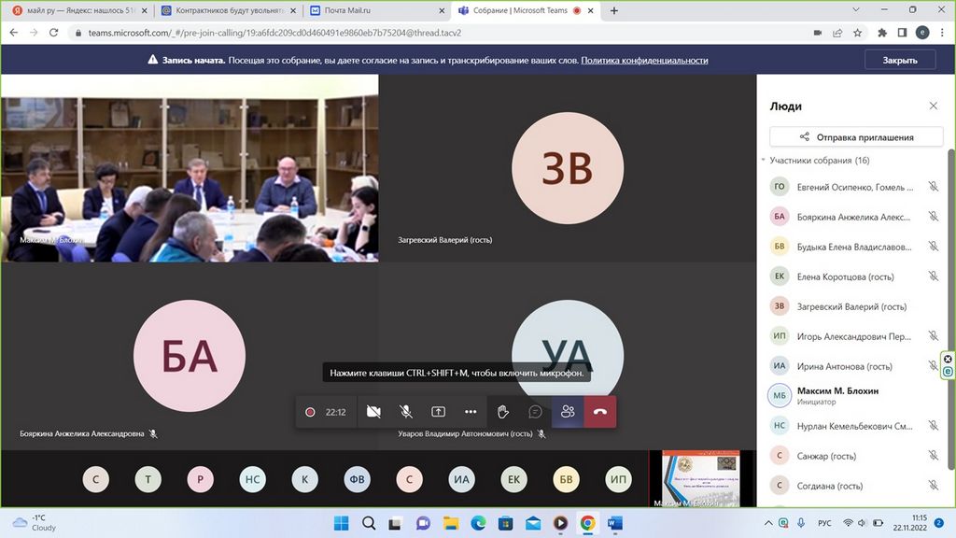Image resolution: width=956 pixels, height=538 pixels.
Task: Collapse the Участники собрания list
Action: click(764, 161)
